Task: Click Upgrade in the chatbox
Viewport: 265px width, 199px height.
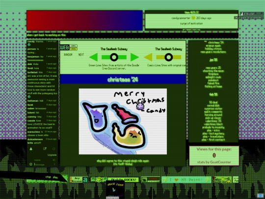Action: tap(52, 155)
